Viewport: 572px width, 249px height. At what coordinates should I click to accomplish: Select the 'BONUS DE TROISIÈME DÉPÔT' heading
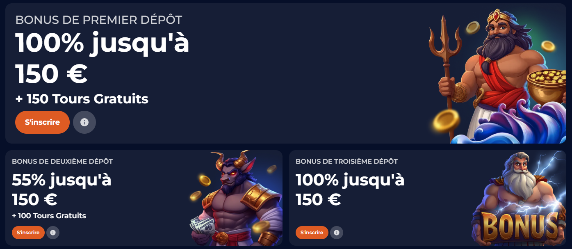coord(346,162)
